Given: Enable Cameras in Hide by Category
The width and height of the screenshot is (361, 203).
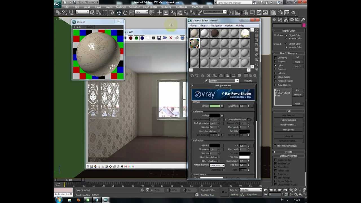Looking at the screenshot, I should pos(276,69).
